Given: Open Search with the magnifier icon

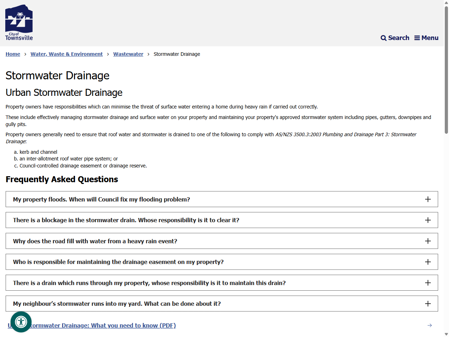Looking at the screenshot, I should (x=395, y=38).
